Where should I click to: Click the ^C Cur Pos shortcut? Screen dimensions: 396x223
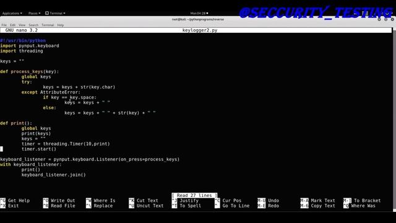click(228, 201)
